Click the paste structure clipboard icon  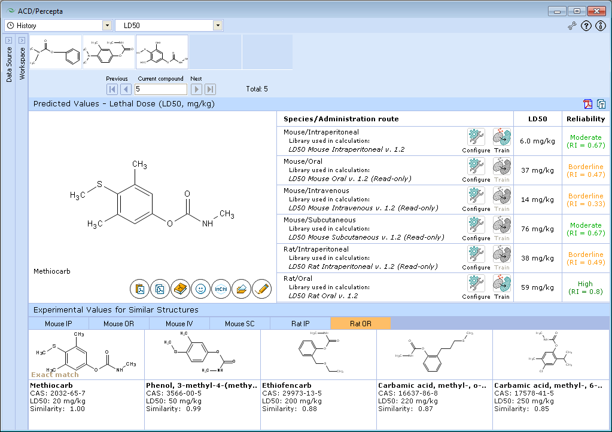tap(140, 289)
